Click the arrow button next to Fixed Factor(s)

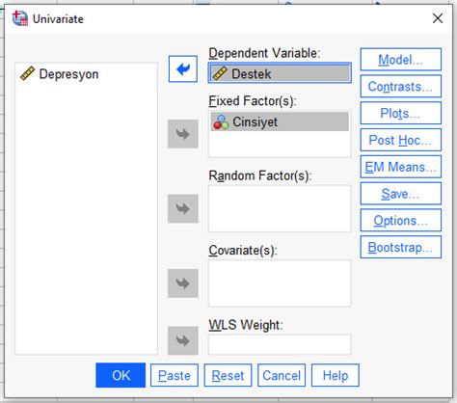[183, 134]
